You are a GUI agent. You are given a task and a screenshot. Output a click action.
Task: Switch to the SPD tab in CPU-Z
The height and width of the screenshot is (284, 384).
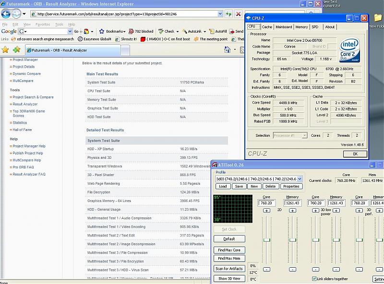315,27
